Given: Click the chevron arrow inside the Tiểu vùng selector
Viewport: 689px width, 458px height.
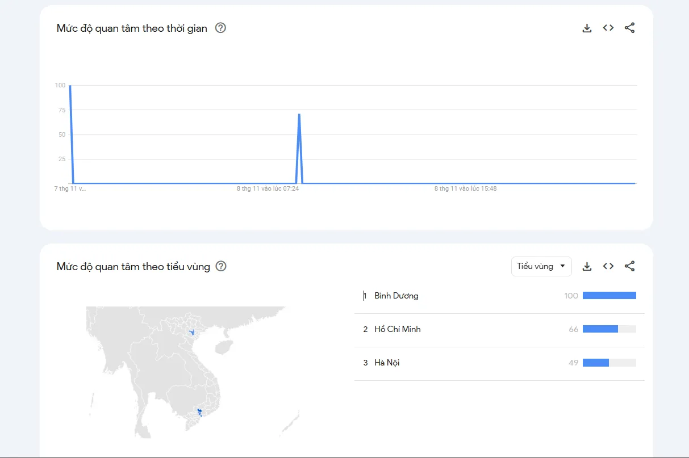Looking at the screenshot, I should tap(562, 266).
